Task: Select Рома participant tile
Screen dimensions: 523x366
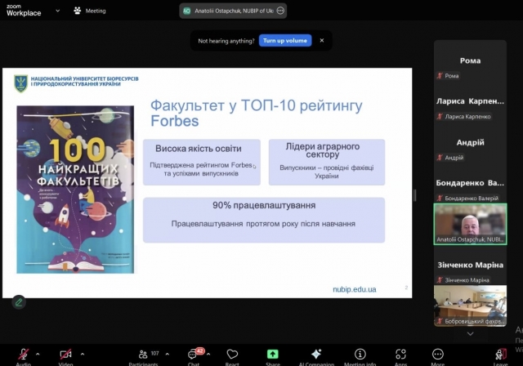Action: click(x=470, y=61)
